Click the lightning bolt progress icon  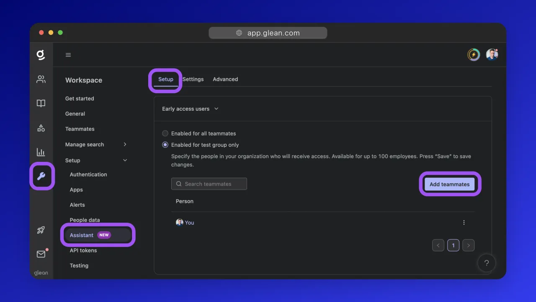click(x=474, y=55)
